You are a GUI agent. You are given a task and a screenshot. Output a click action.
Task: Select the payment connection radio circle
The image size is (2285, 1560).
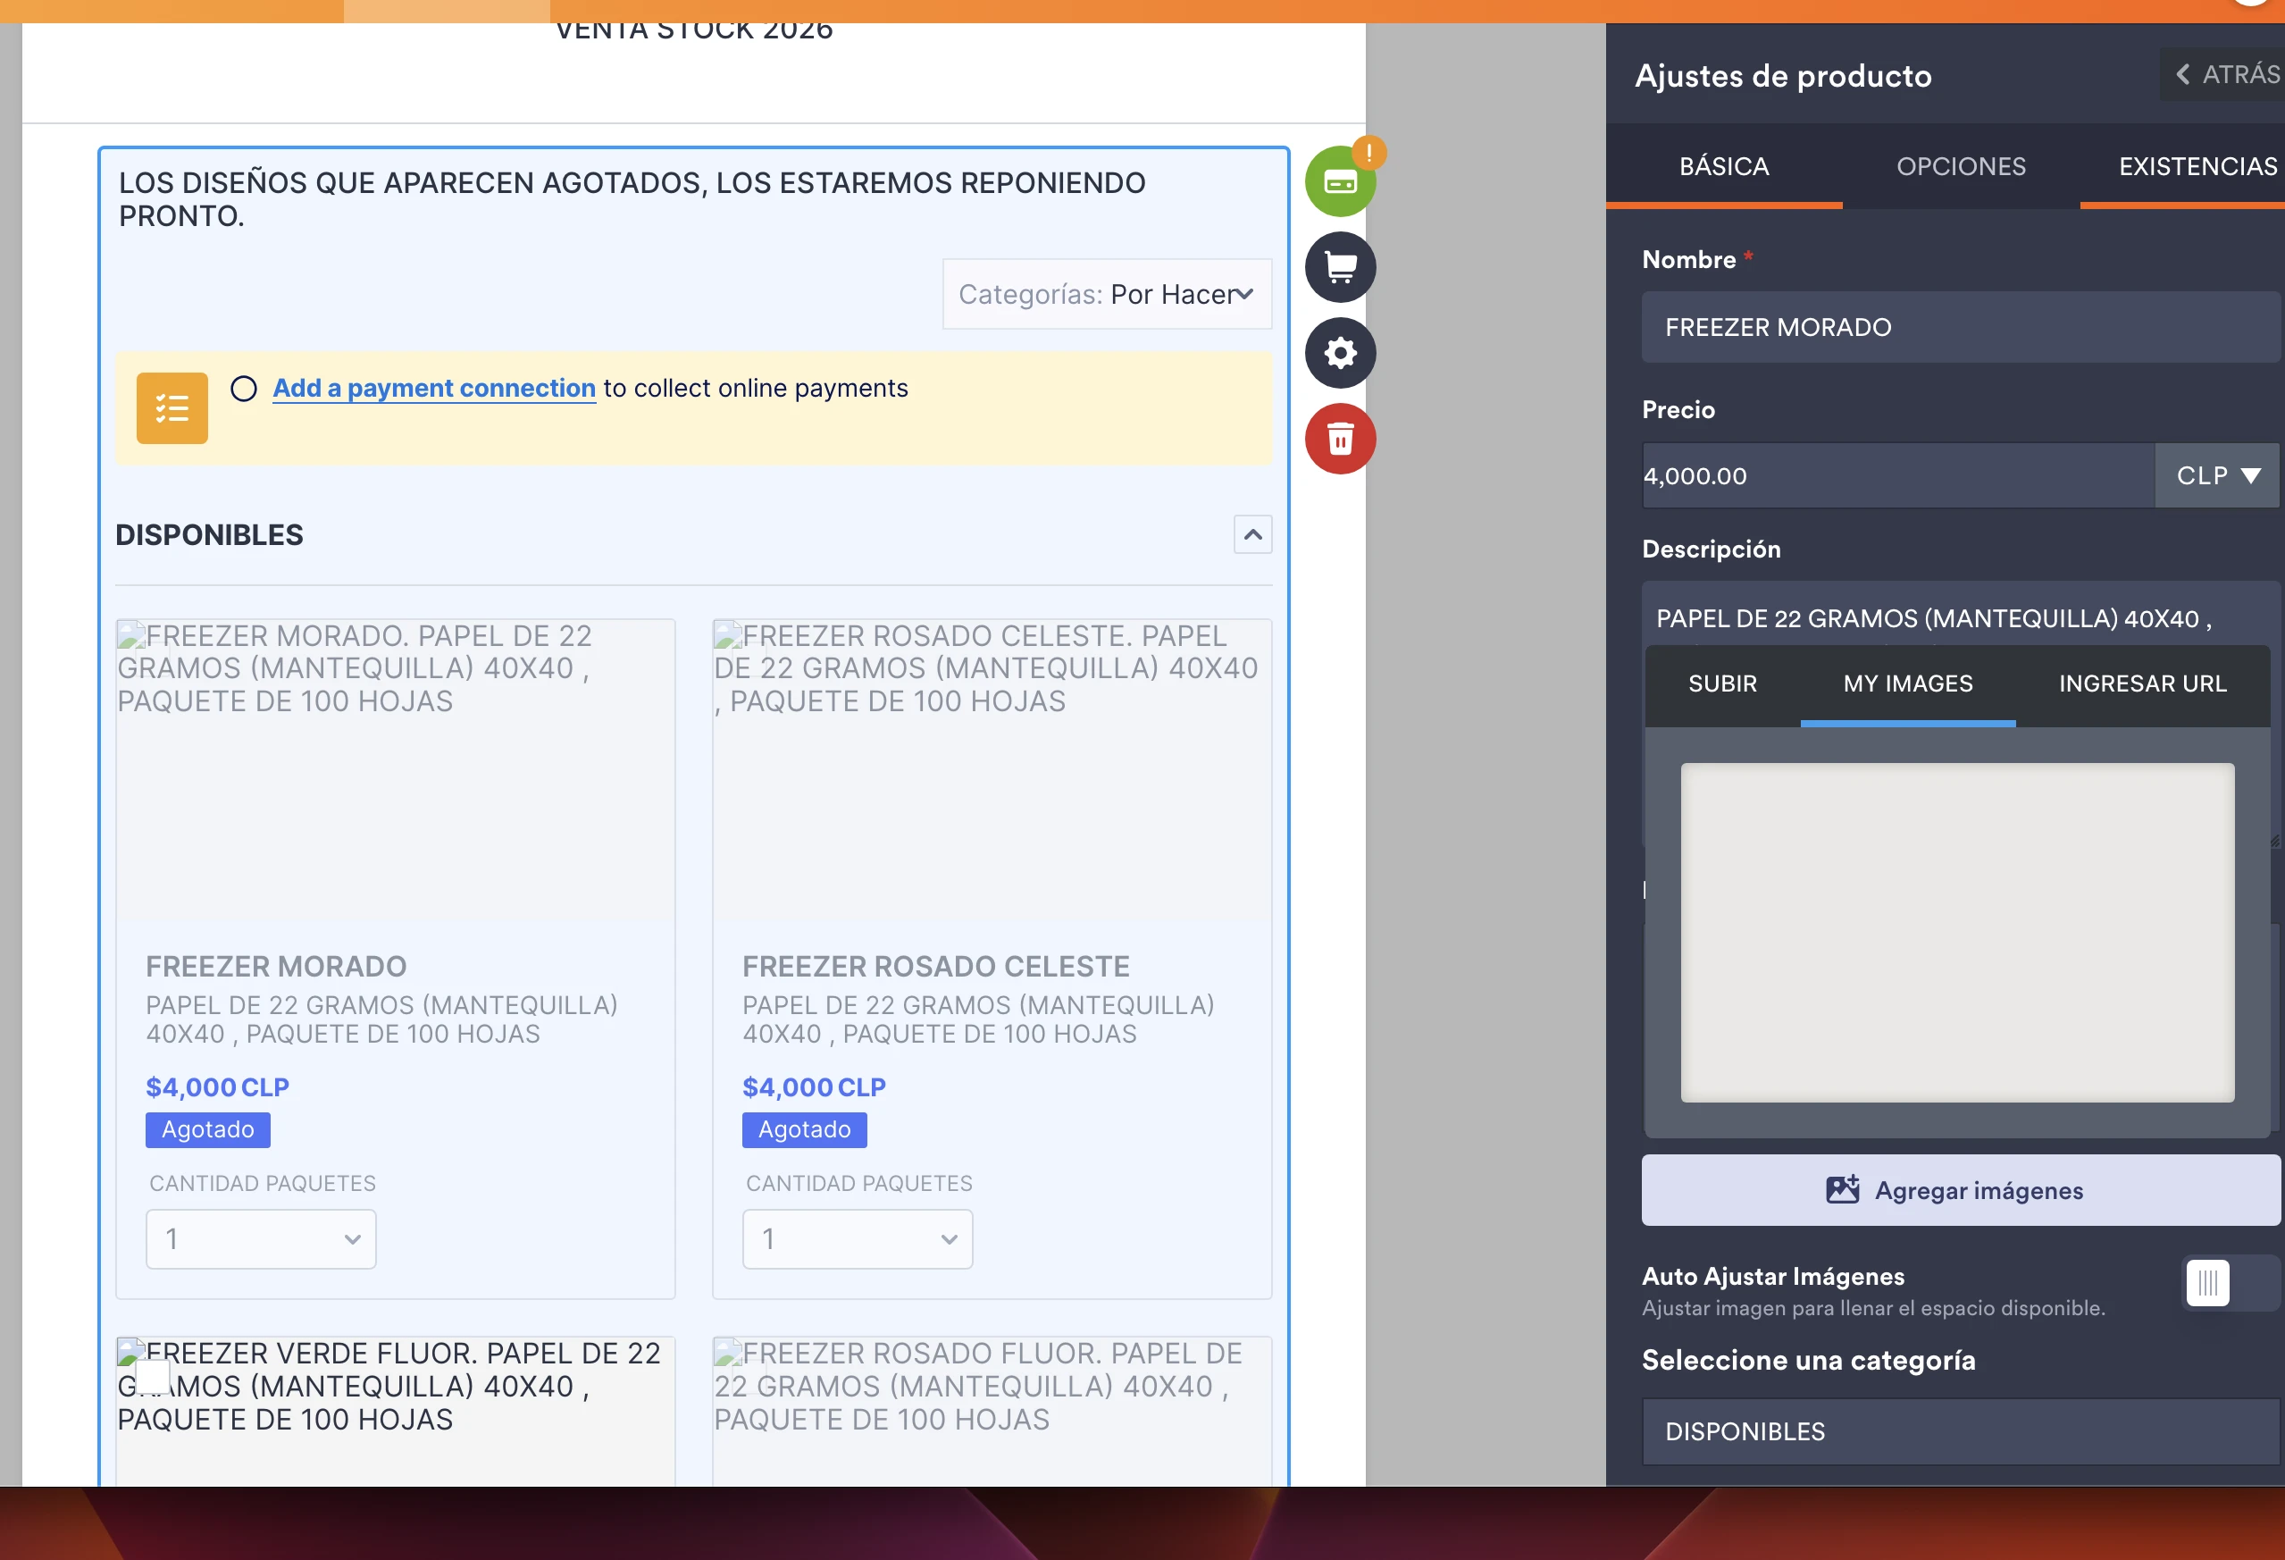pyautogui.click(x=244, y=389)
